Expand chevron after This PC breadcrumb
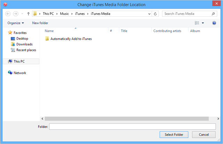This screenshot has height=144, width=223. click(57, 14)
